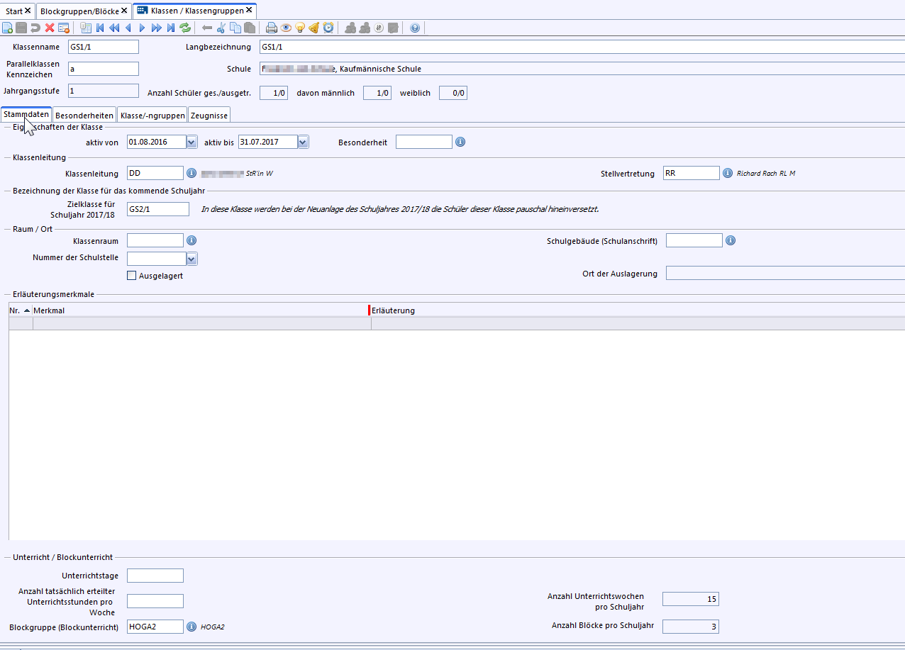Image resolution: width=905 pixels, height=650 pixels.
Task: Open the Zeugnisse tab
Action: pos(209,115)
